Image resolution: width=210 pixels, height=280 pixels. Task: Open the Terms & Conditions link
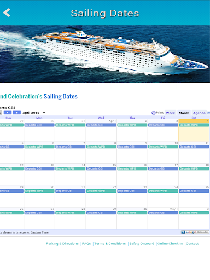(x=110, y=244)
